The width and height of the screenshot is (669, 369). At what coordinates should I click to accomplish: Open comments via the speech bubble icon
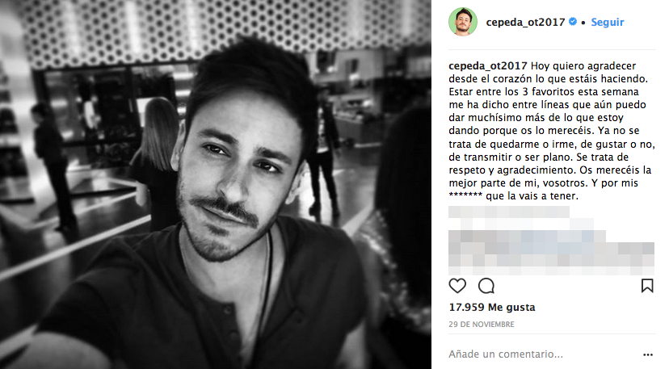[486, 286]
